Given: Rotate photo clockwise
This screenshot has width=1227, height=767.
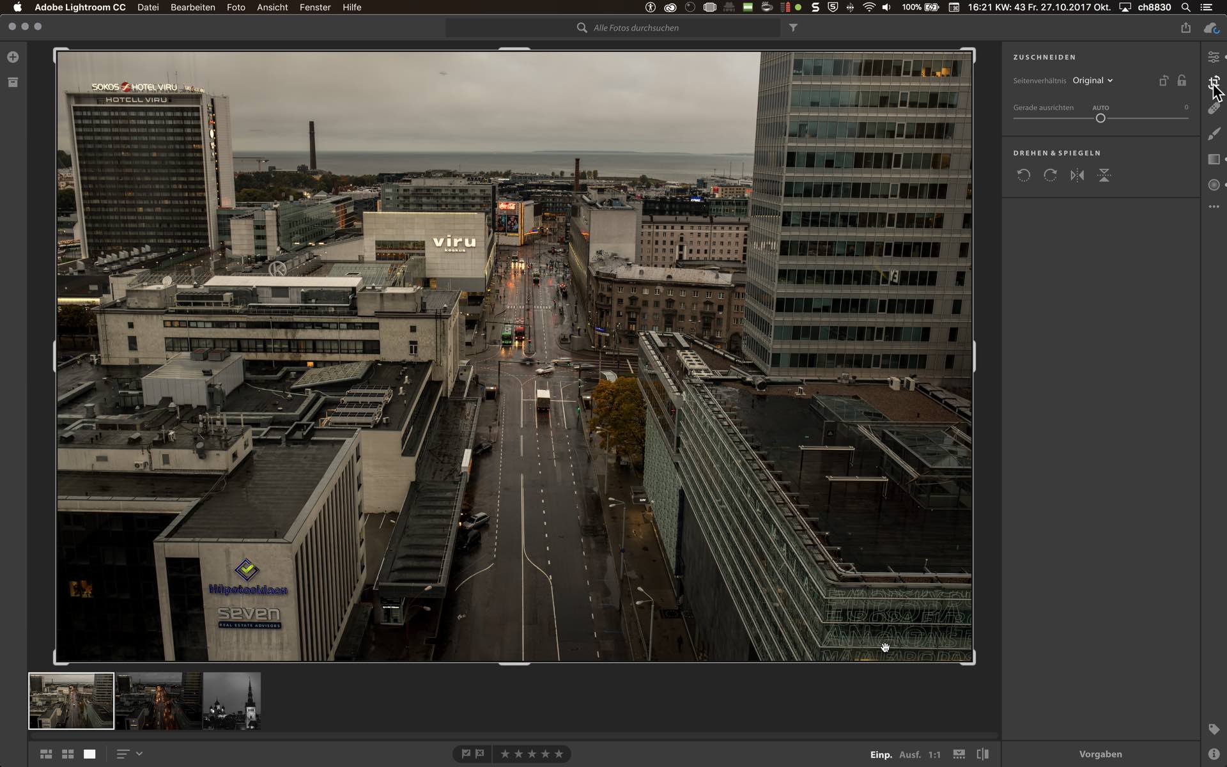Looking at the screenshot, I should (x=1050, y=175).
